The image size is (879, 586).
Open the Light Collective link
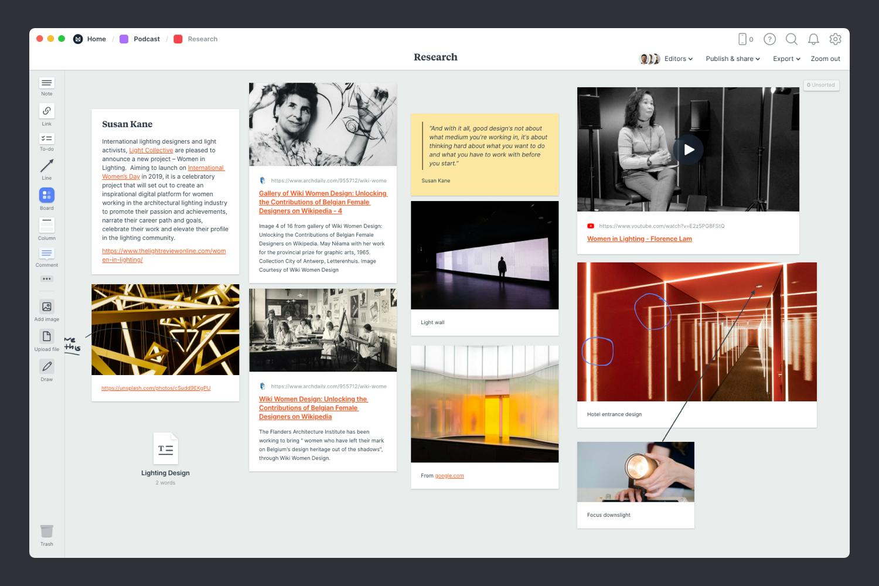[150, 150]
